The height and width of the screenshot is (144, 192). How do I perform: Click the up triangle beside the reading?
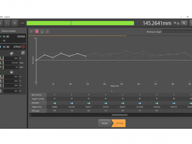click(x=178, y=23)
